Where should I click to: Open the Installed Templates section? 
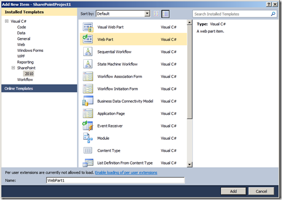coord(39,12)
